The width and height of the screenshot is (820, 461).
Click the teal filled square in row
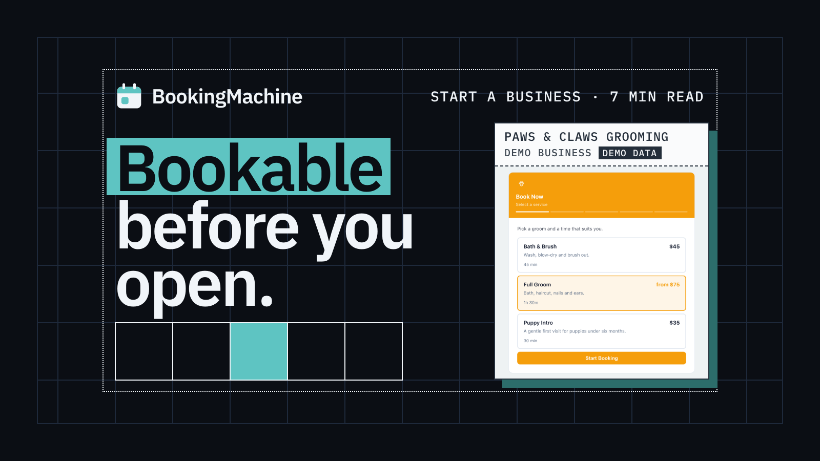259,351
